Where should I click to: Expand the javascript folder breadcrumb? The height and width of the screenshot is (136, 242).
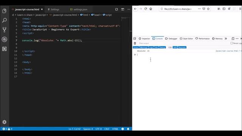coord(40,15)
